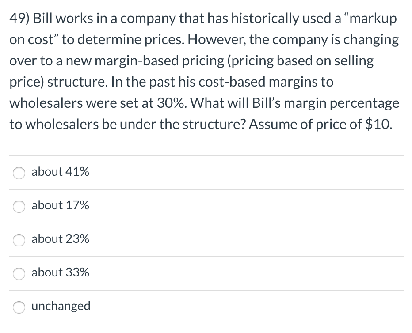Viewport: 412px width, 333px height.
Task: Select the 'about 17%' radio button
Action: coord(19,207)
